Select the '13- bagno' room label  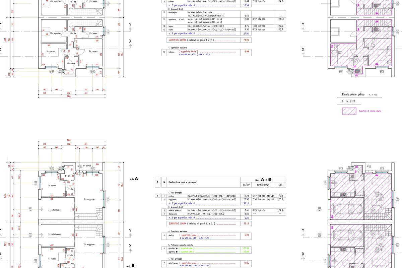[x=71, y=63]
